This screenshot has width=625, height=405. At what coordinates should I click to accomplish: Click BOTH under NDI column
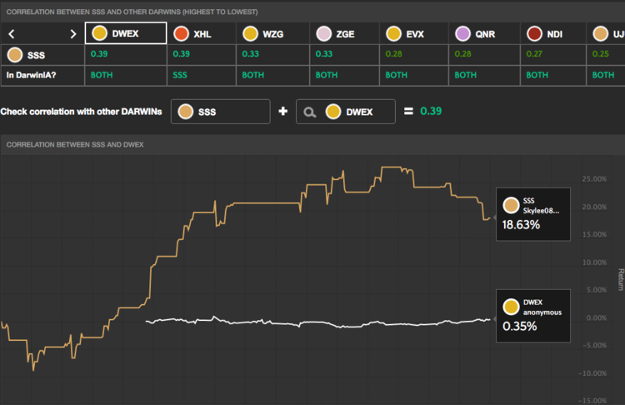pos(537,75)
